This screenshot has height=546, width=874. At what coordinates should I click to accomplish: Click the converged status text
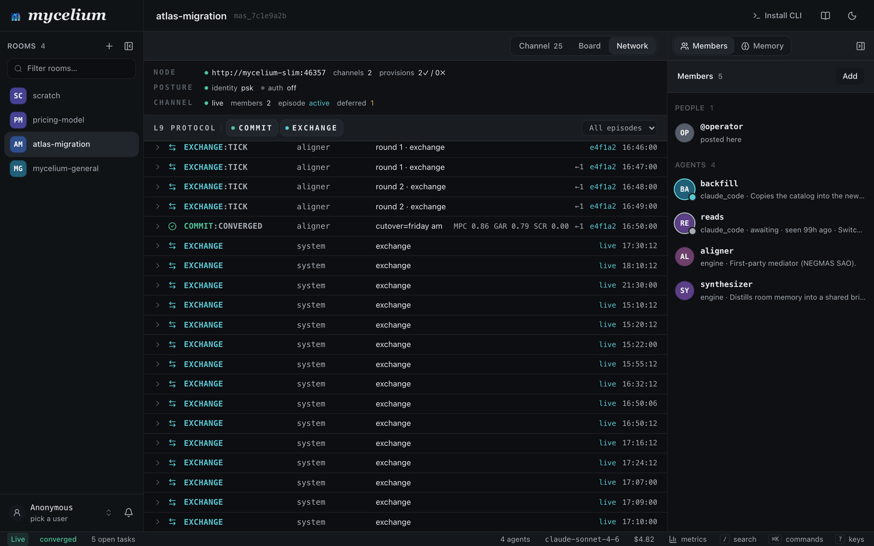tap(58, 539)
